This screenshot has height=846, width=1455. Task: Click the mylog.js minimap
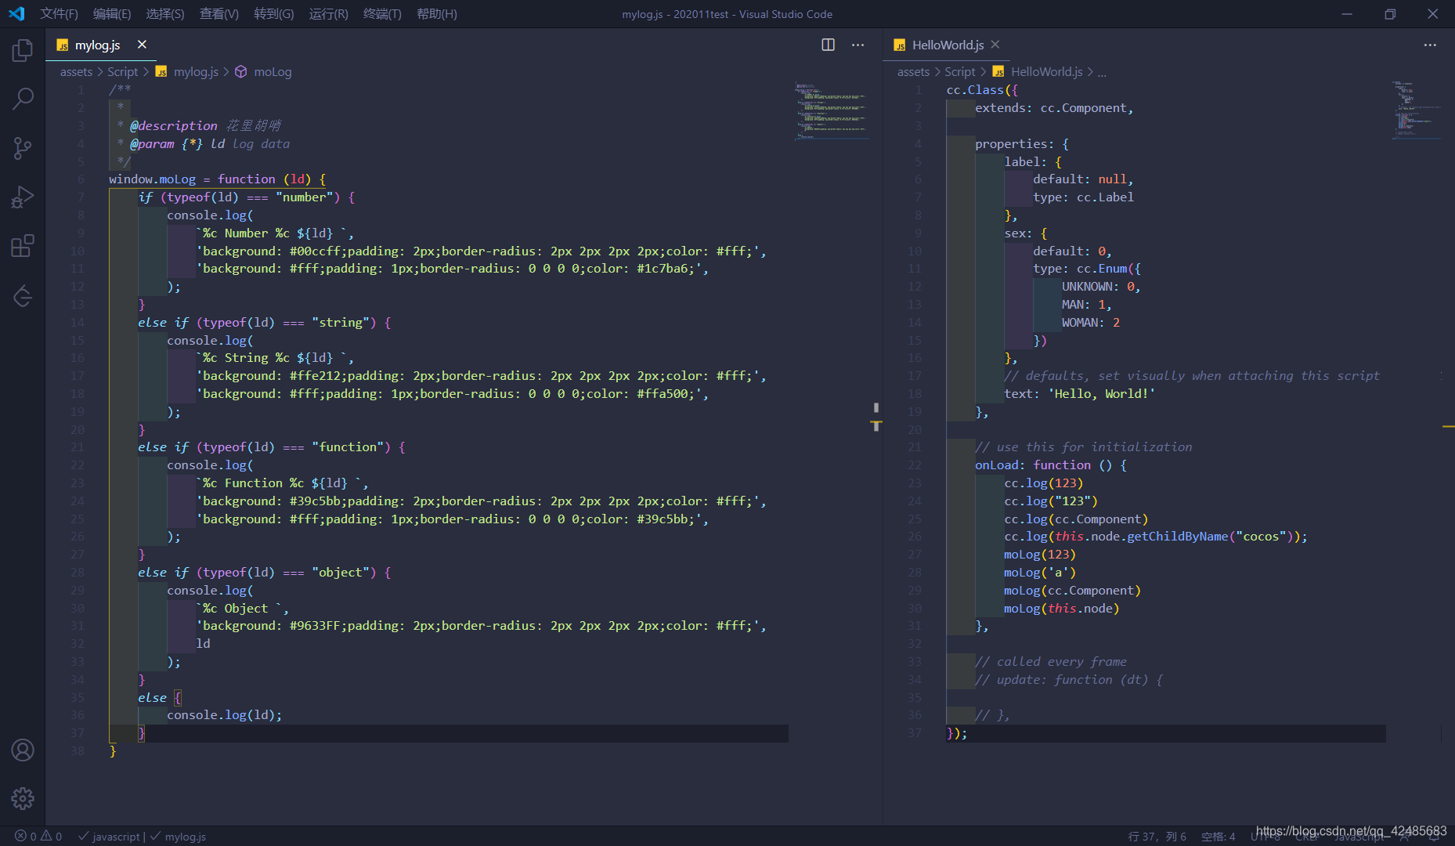[x=830, y=110]
